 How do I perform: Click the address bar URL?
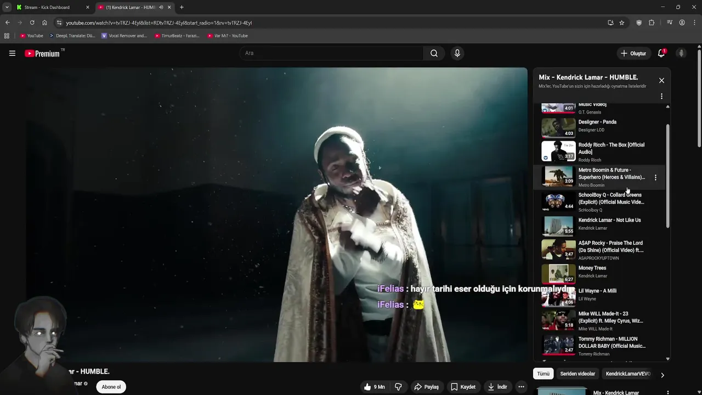159,23
